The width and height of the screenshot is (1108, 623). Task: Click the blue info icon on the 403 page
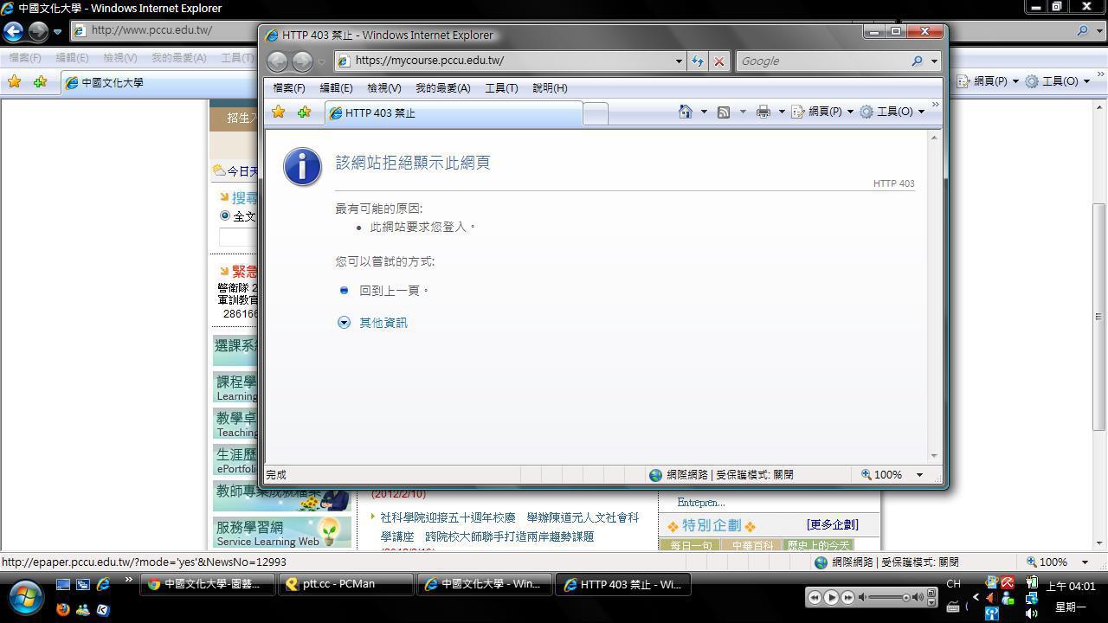click(x=302, y=166)
